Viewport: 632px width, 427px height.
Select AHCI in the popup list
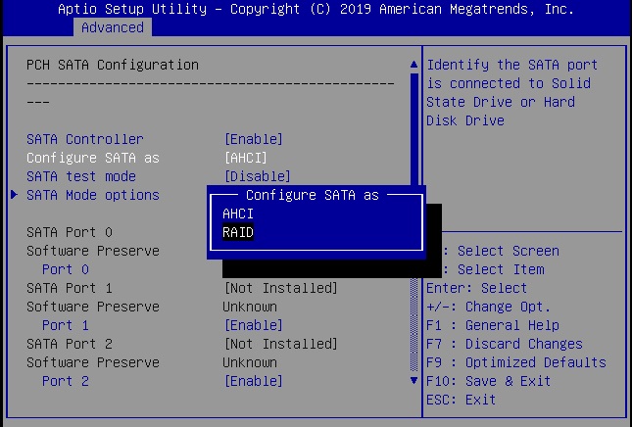click(x=238, y=213)
